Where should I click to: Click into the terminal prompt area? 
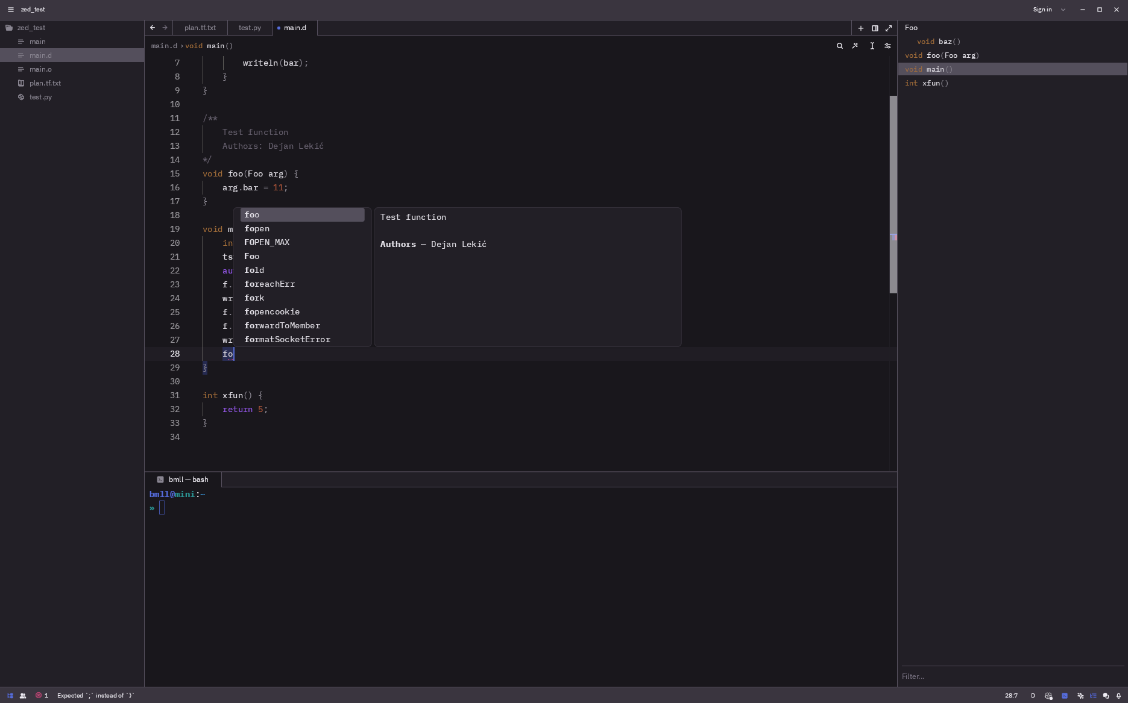coord(521,587)
